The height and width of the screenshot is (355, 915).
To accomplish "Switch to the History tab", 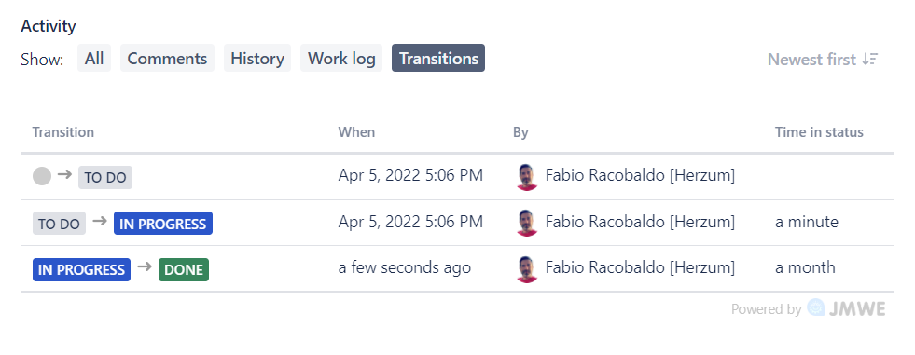I will pyautogui.click(x=257, y=59).
